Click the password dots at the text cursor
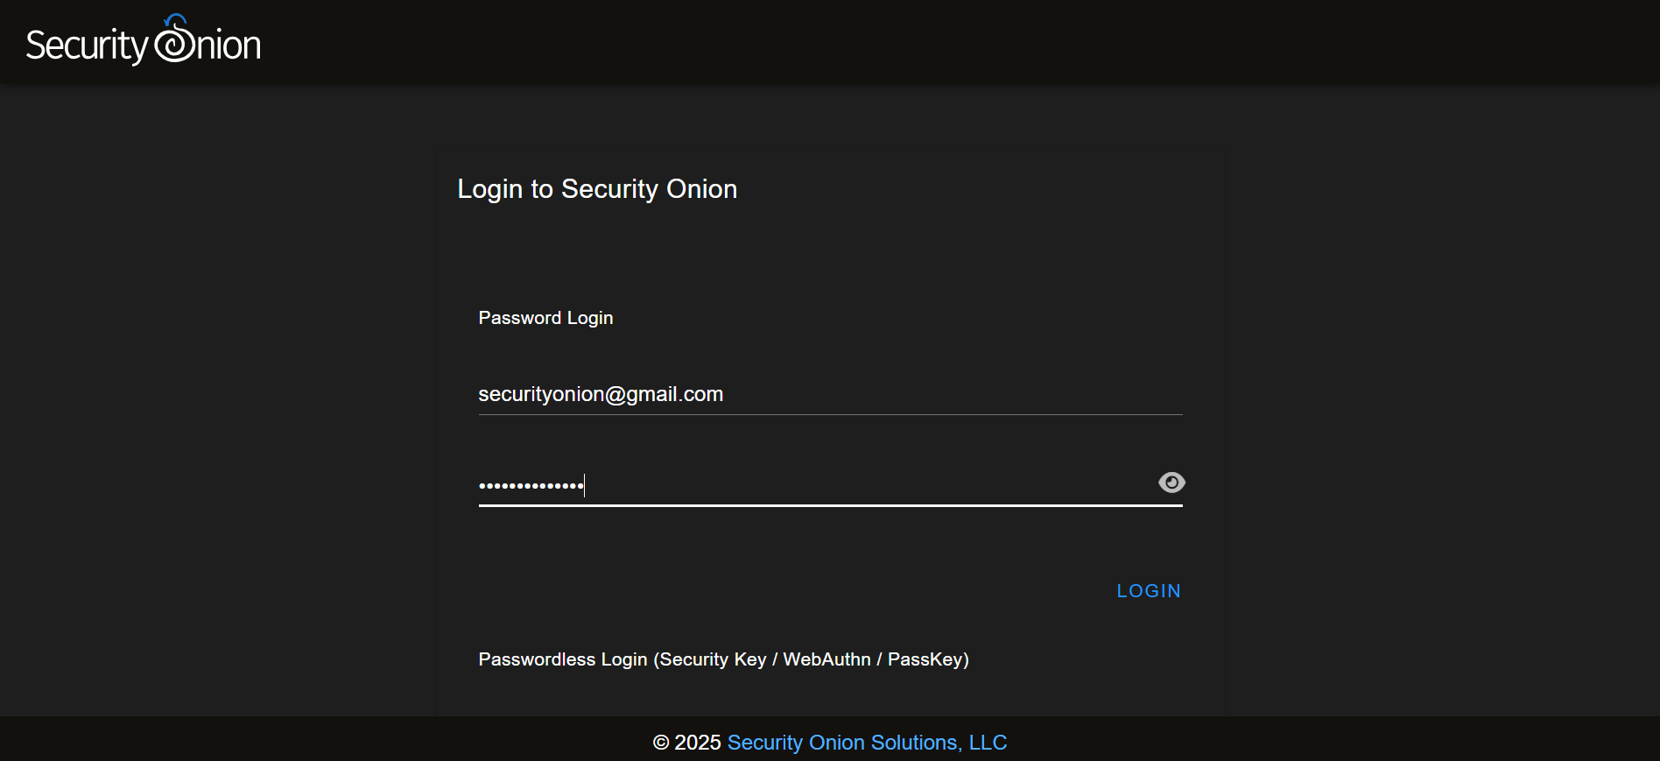This screenshot has height=761, width=1660. tap(578, 485)
